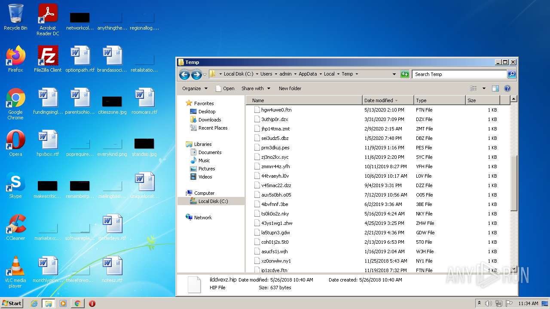Open the Share with dropdown
This screenshot has height=309, width=550.
256,88
